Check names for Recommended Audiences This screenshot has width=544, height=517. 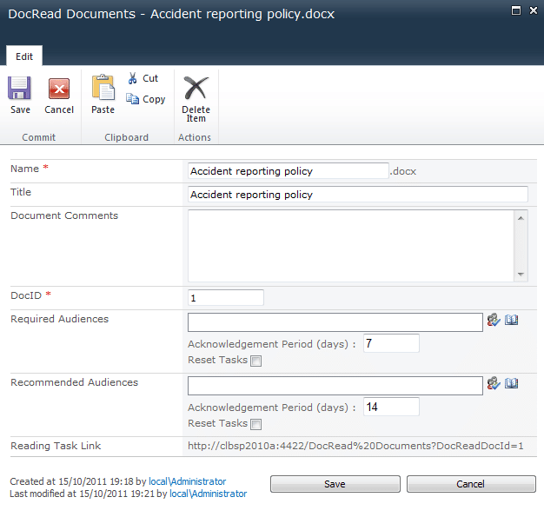[494, 383]
